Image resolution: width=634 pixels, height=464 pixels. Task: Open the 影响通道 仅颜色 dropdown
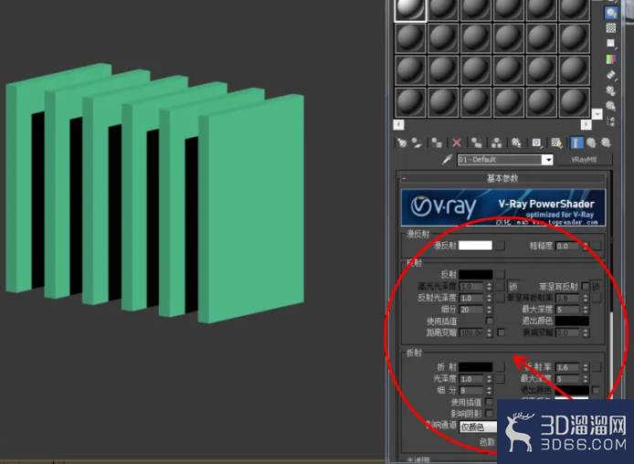click(478, 427)
